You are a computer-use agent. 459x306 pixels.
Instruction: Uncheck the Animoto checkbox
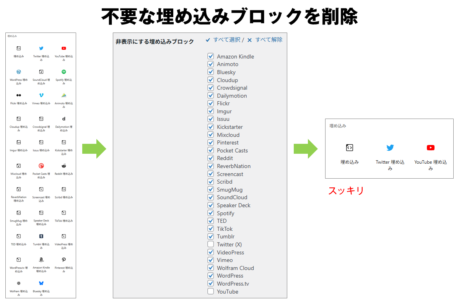[x=211, y=64]
